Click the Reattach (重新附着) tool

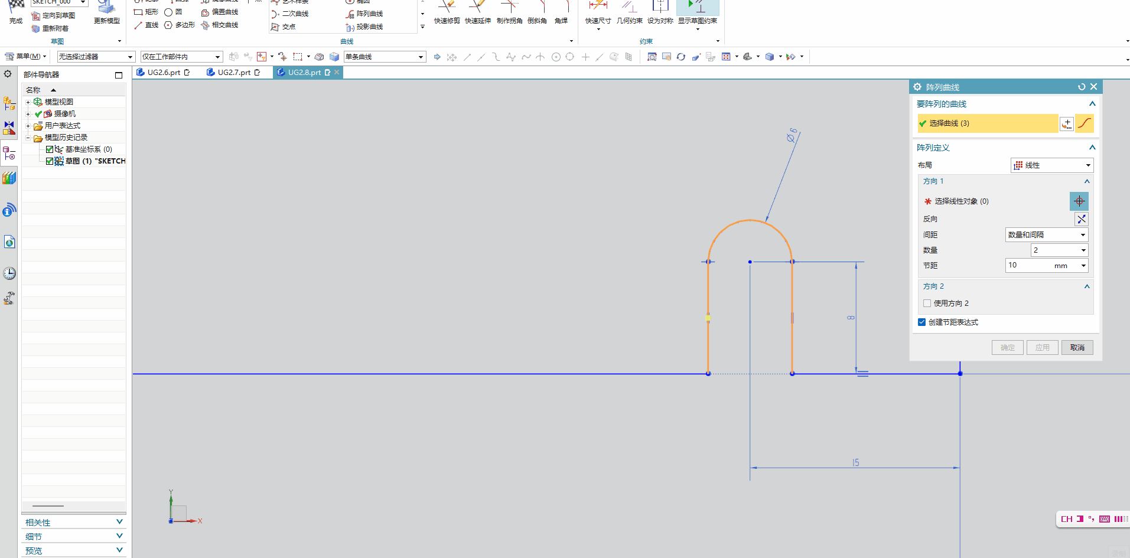(x=50, y=28)
